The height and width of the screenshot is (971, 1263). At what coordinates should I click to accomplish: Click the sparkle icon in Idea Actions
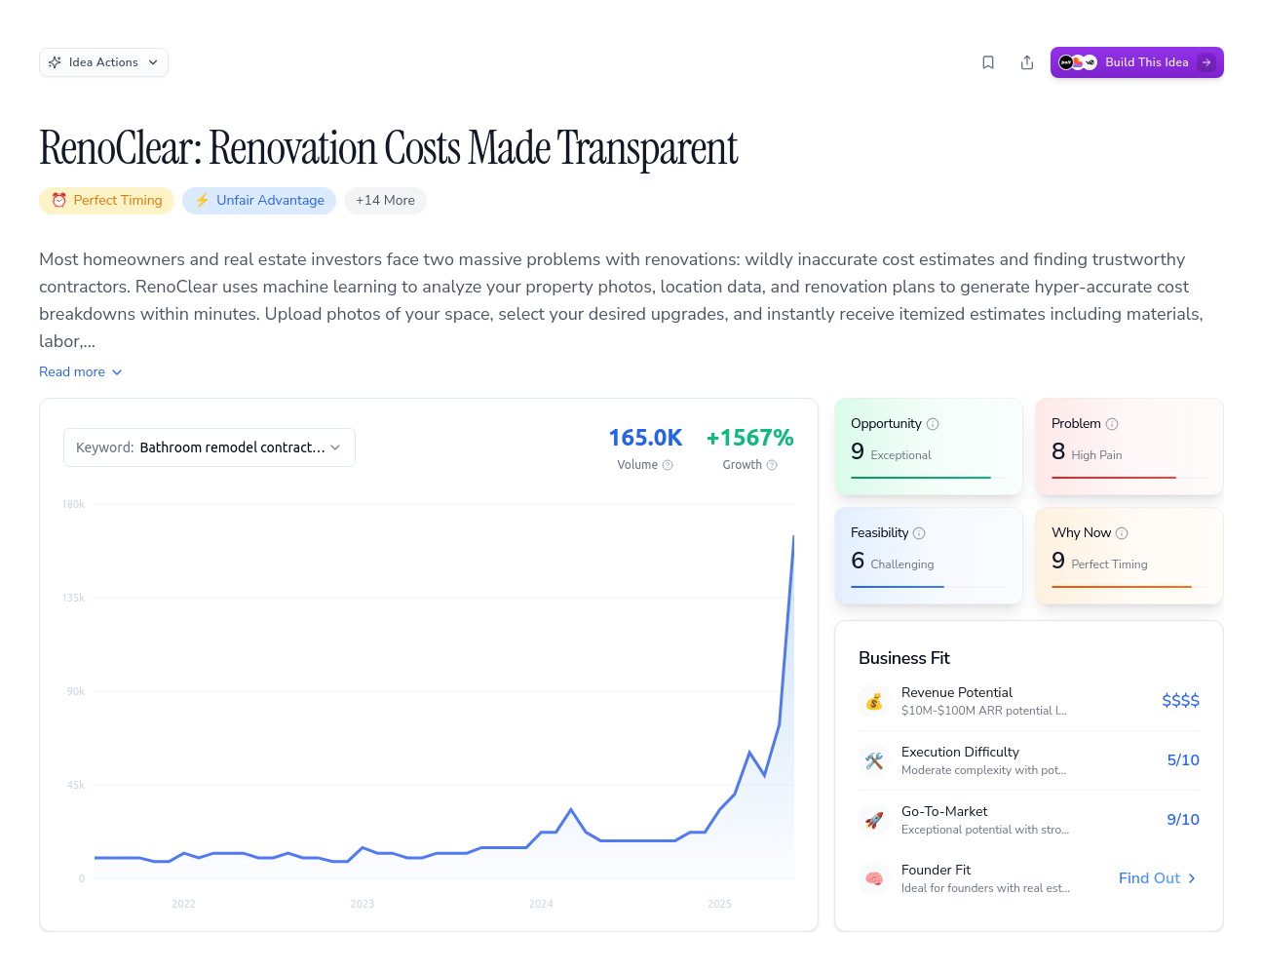(x=55, y=62)
